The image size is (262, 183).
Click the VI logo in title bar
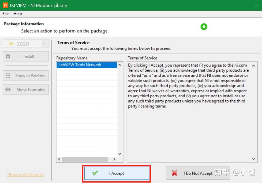point(5,5)
